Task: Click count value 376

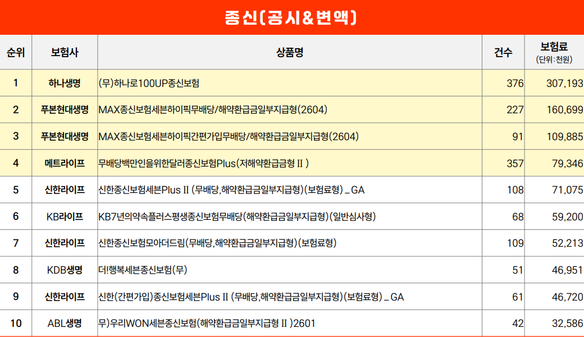Action: pos(515,84)
